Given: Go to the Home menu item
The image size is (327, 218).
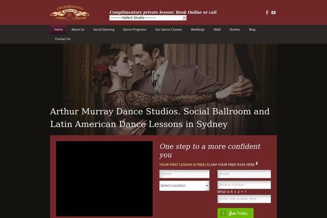Looking at the screenshot, I should pyautogui.click(x=58, y=29).
